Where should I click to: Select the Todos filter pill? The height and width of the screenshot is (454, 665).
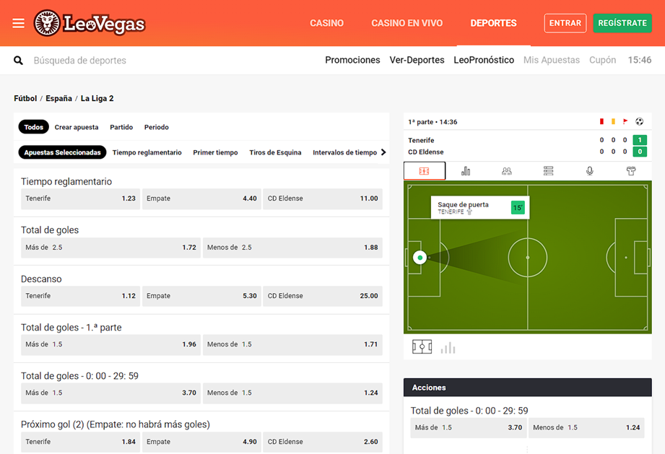[x=33, y=127]
